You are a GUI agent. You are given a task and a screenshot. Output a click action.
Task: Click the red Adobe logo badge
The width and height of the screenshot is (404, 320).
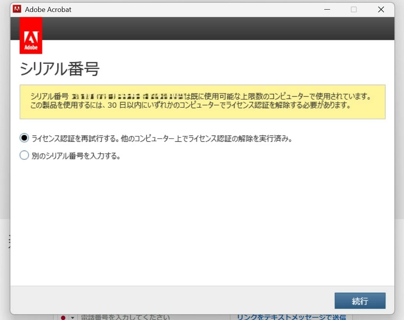pos(31,35)
